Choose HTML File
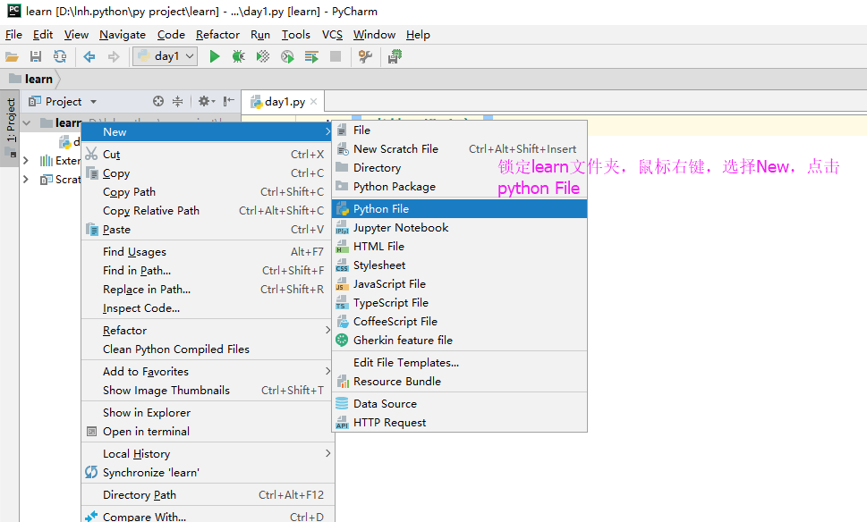The height and width of the screenshot is (522, 867). [460, 247]
